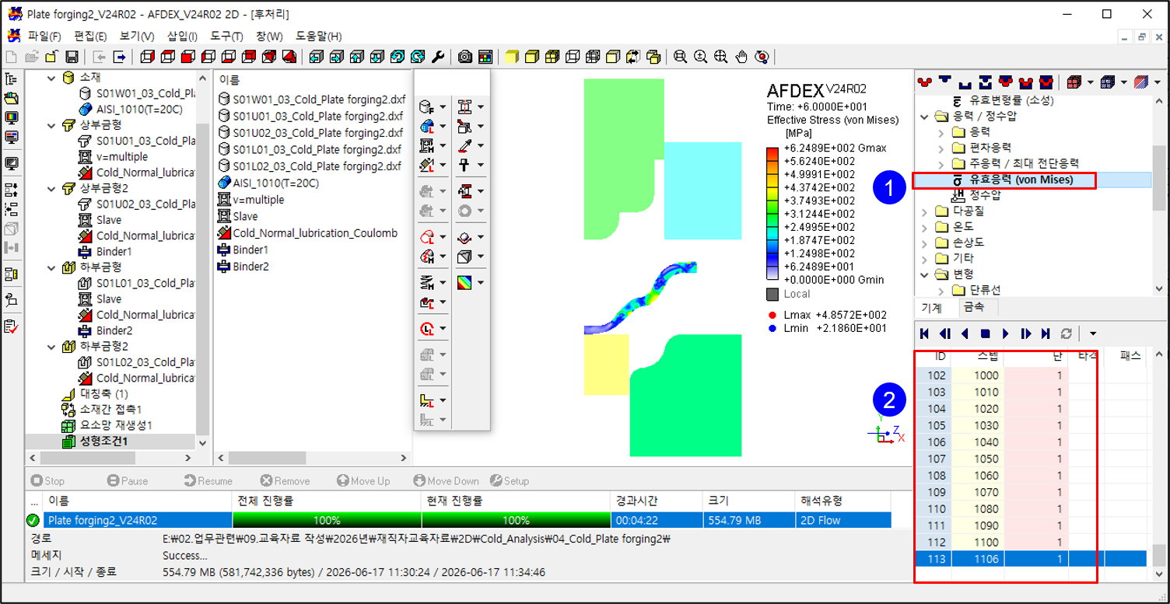Click the zoom fit crosshair magnifier icon

(x=721, y=57)
